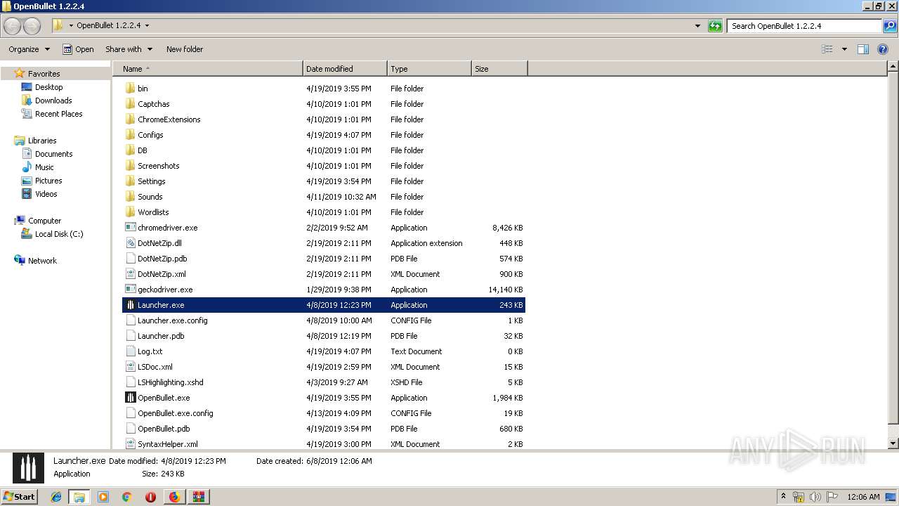
Task: Sort by the Name column header
Action: click(x=208, y=69)
